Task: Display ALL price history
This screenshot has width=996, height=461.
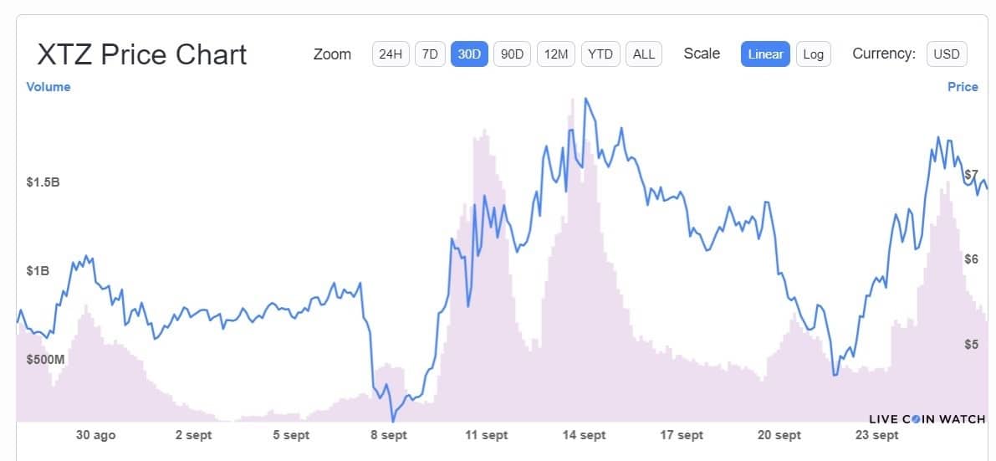Action: [x=643, y=54]
